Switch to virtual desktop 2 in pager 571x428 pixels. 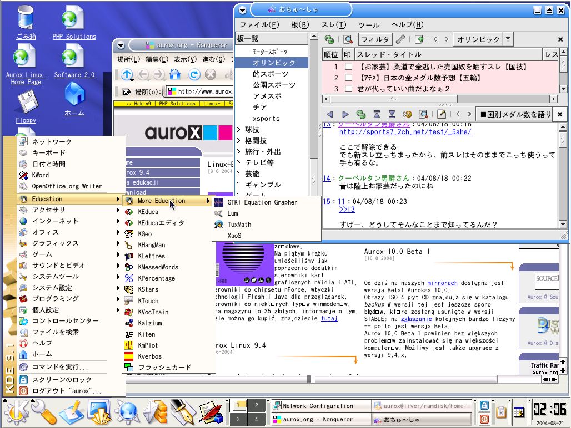[x=257, y=405]
